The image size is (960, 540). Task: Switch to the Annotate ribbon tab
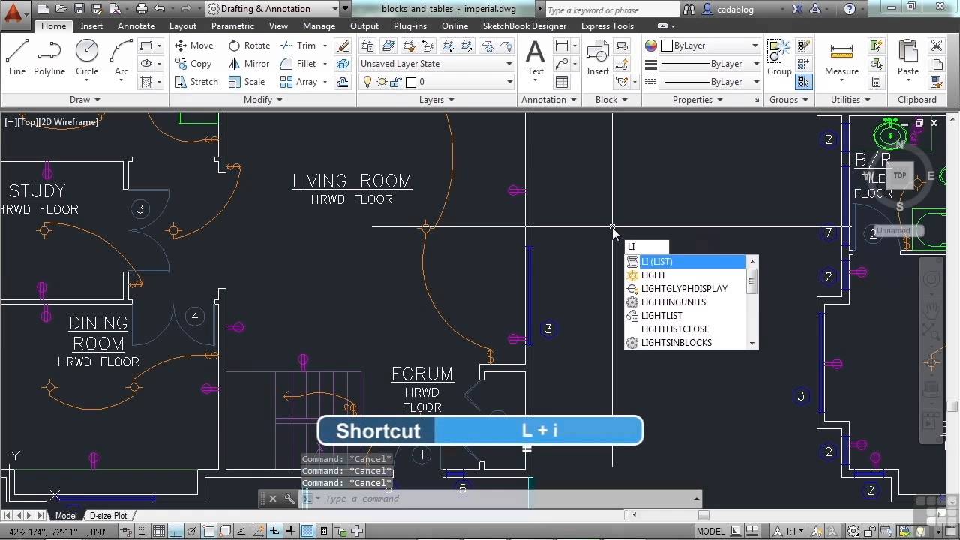point(136,26)
